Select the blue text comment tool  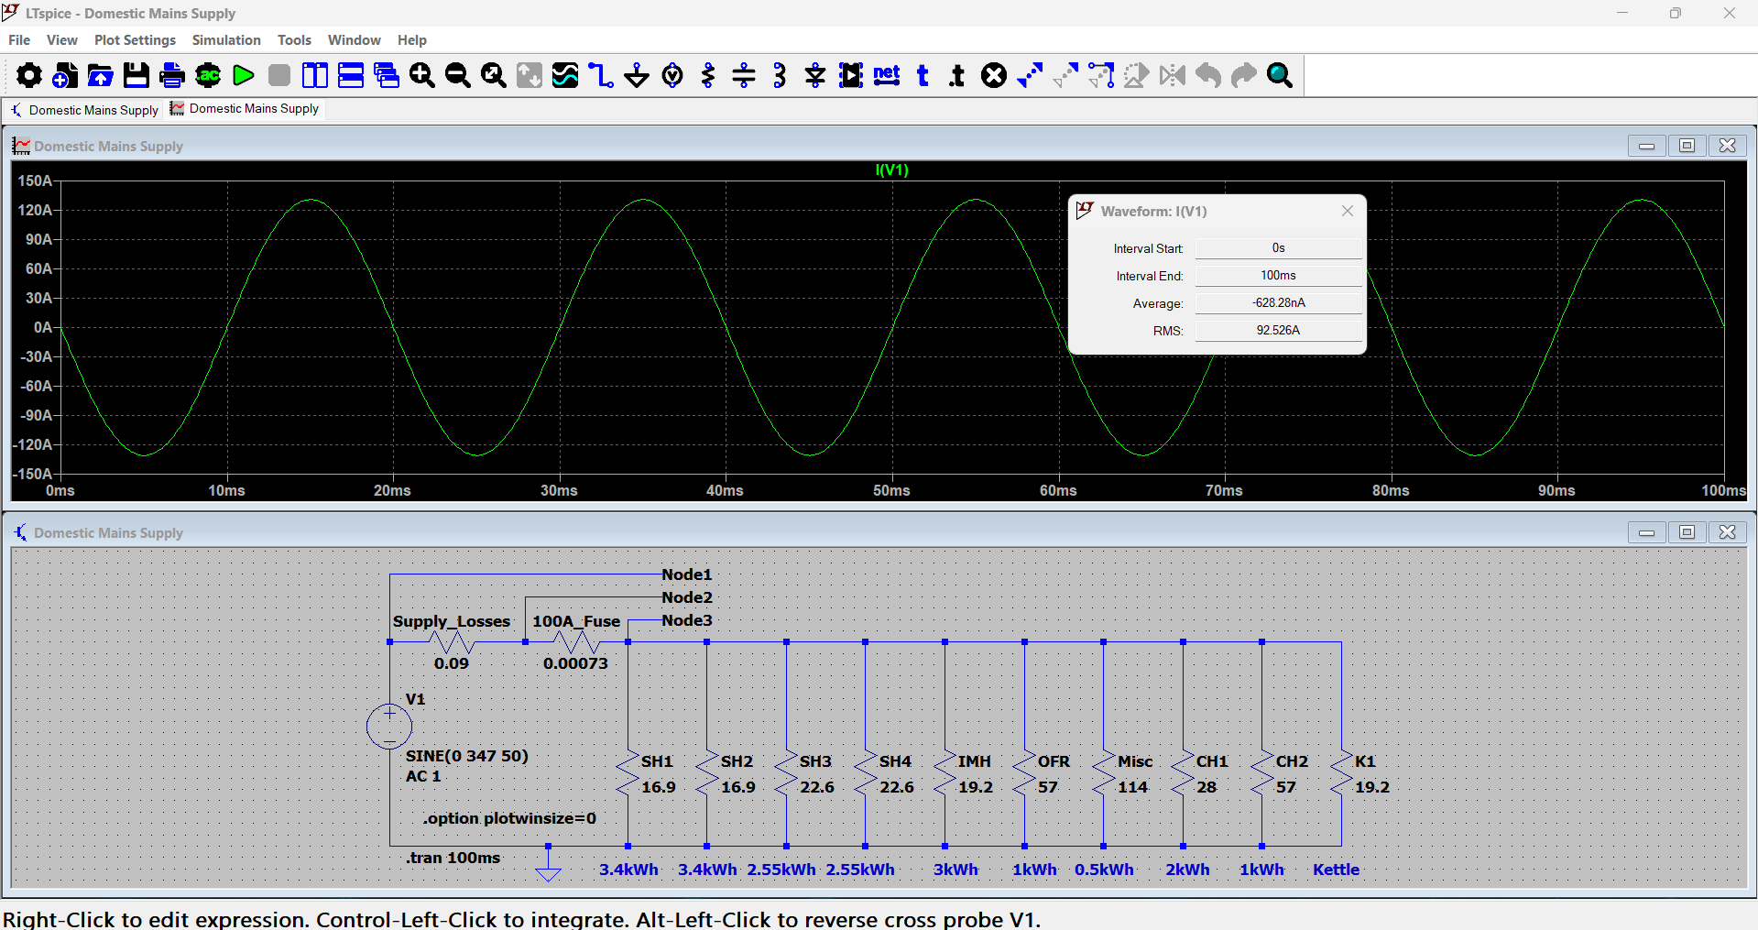[x=923, y=75]
